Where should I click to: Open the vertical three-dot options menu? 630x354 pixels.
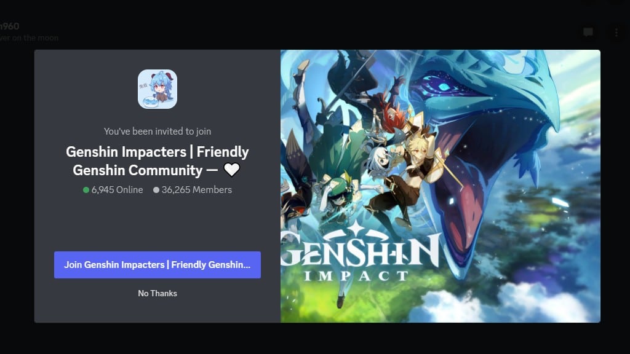[616, 33]
